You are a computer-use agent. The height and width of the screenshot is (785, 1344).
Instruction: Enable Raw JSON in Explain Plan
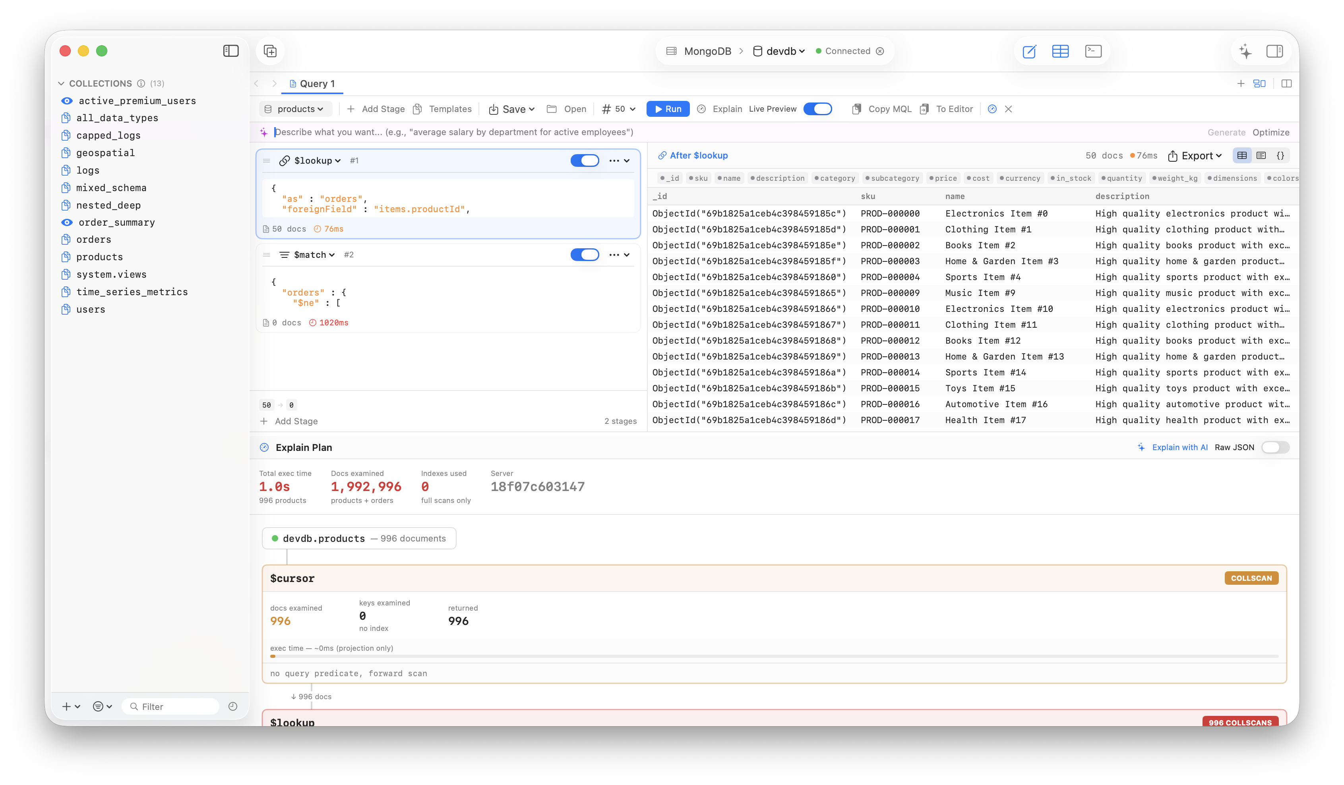click(1275, 447)
